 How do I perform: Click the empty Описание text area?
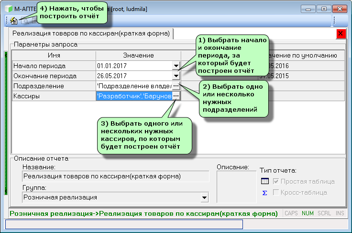[x=236, y=187]
